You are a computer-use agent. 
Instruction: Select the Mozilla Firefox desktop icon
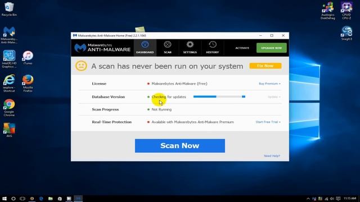28,84
